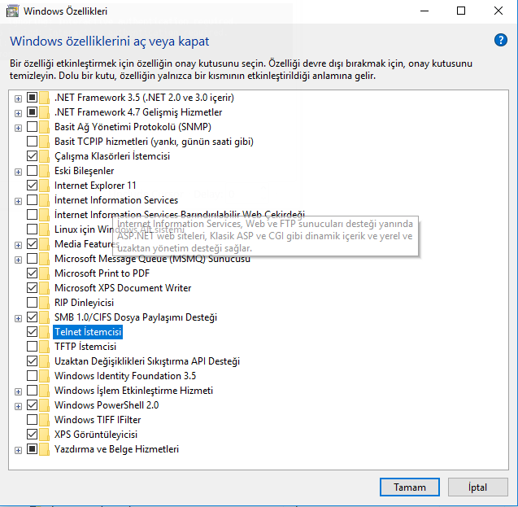Check Windows Identity Foundation 3.5 checkbox
518x507 pixels.
pos(32,375)
